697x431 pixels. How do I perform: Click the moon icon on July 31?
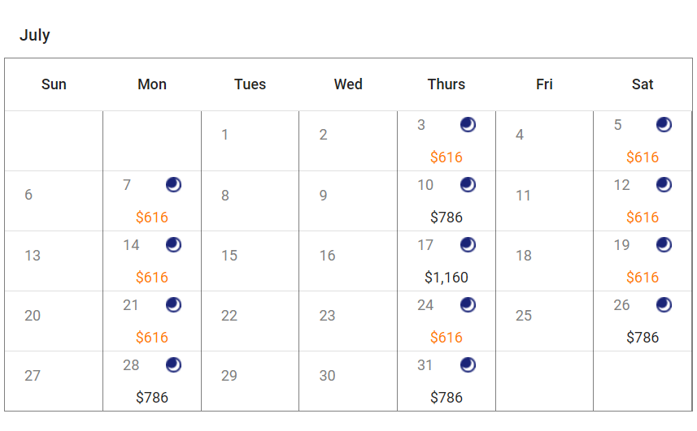pyautogui.click(x=468, y=365)
